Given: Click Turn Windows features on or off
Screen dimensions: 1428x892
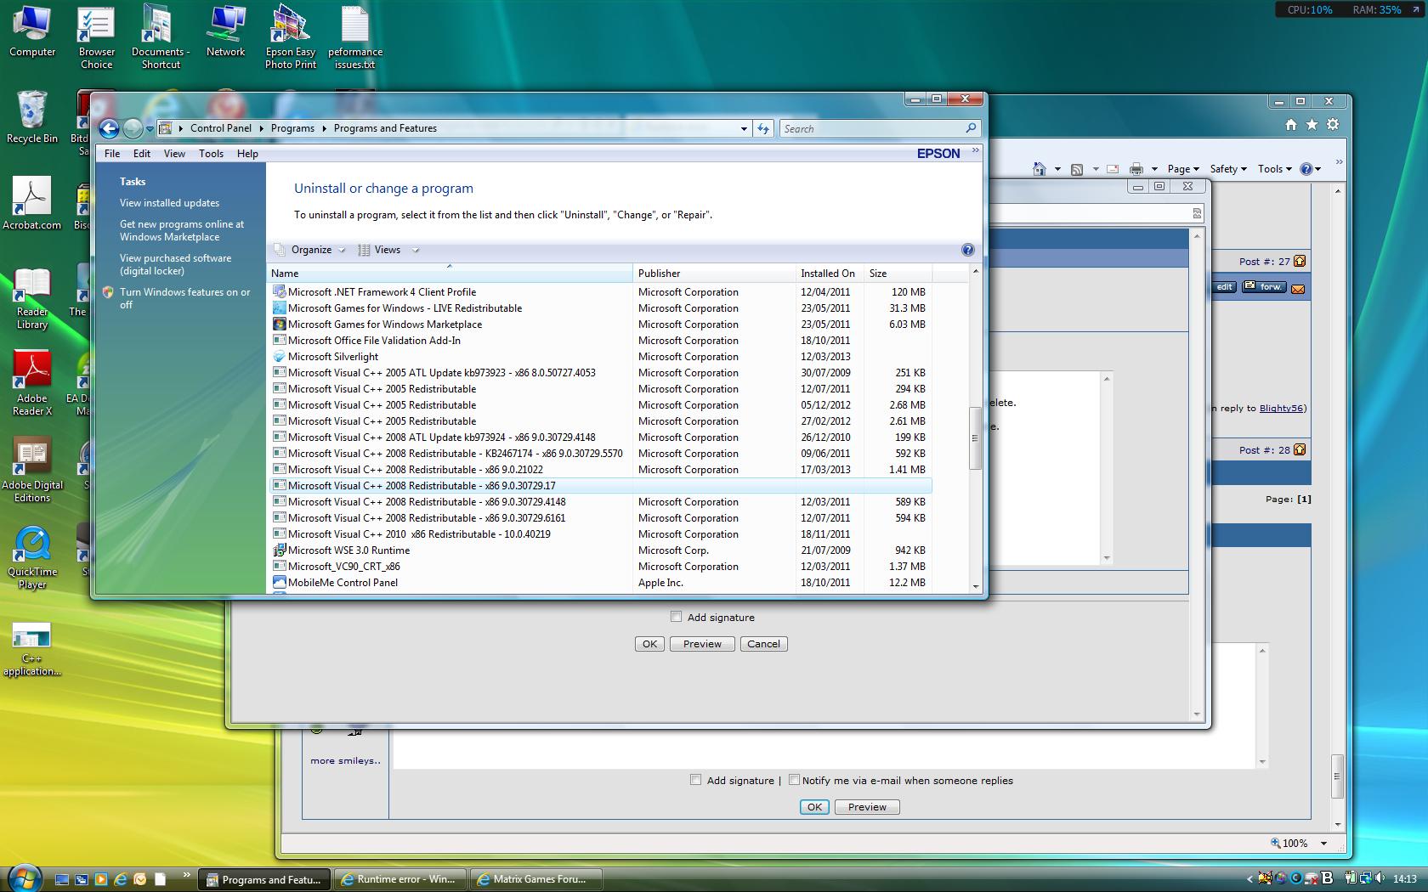Looking at the screenshot, I should pyautogui.click(x=185, y=298).
